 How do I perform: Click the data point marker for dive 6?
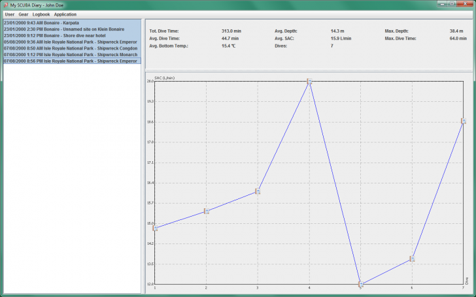pos(412,258)
